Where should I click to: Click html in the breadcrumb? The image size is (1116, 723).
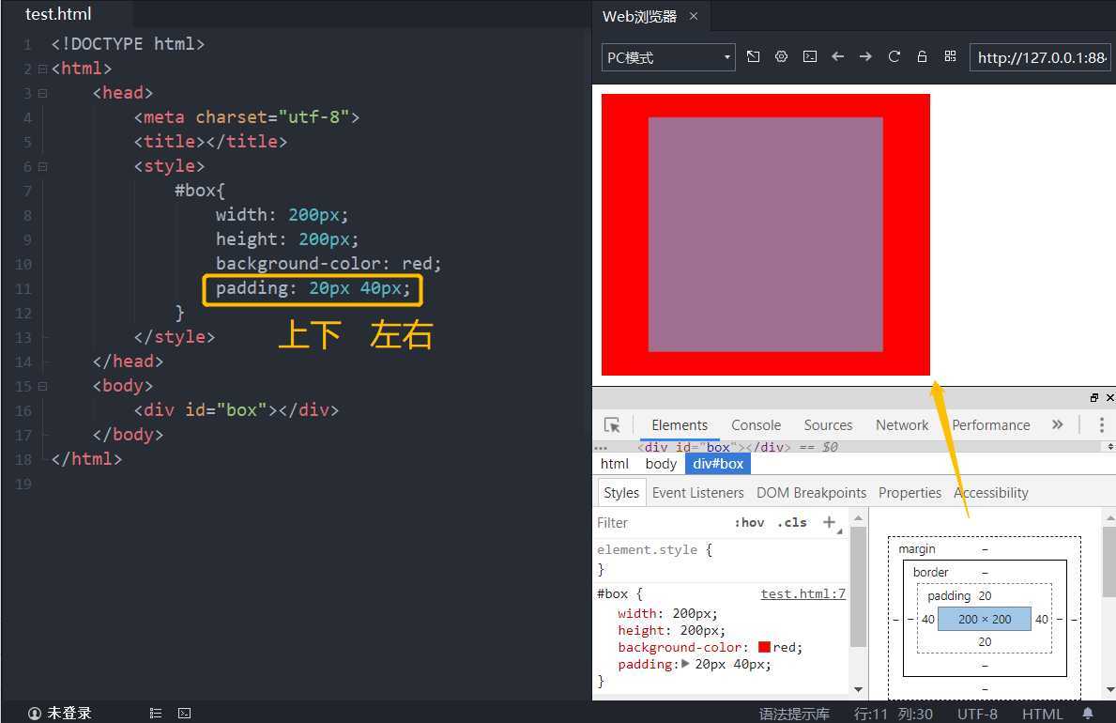614,464
